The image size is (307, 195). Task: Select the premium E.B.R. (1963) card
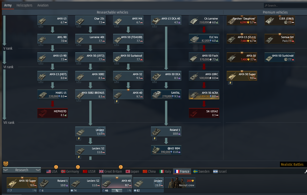pos(280,20)
